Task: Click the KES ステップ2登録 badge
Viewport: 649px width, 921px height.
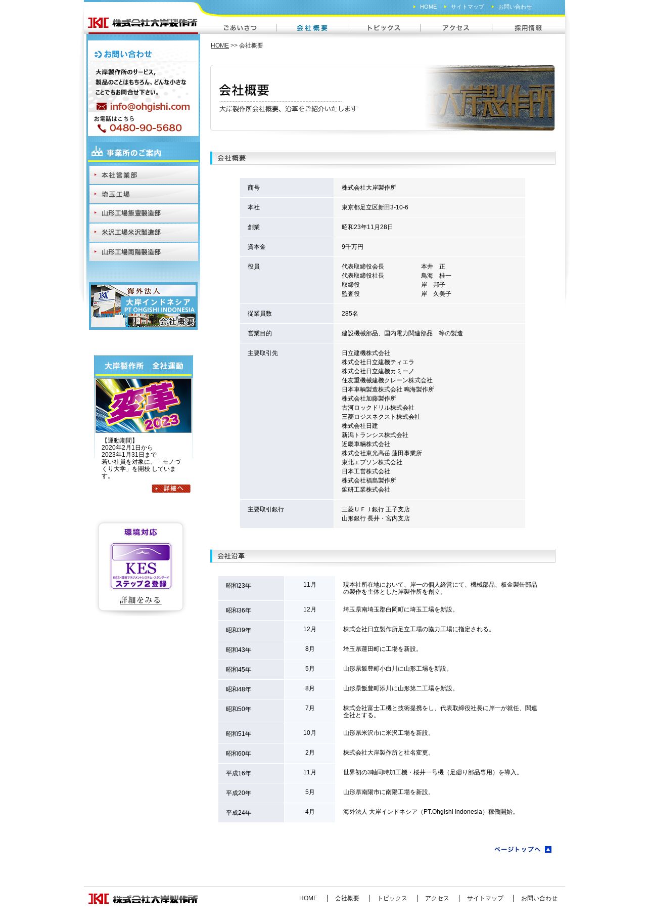Action: [141, 566]
